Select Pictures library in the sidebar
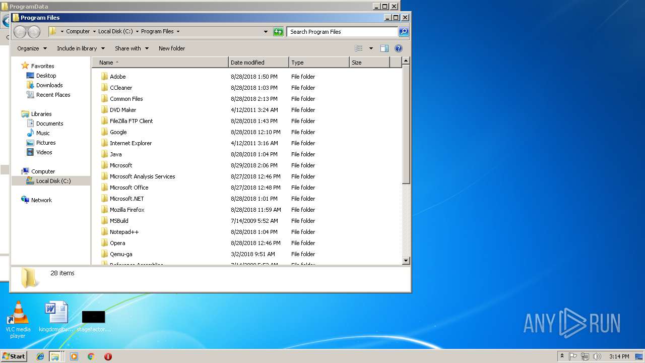 click(x=46, y=143)
